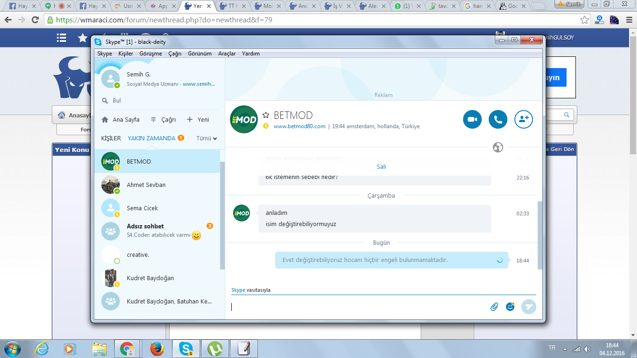Viewport: 637px width, 358px height.
Task: Open the Skype menu in the menu bar
Action: click(x=105, y=54)
